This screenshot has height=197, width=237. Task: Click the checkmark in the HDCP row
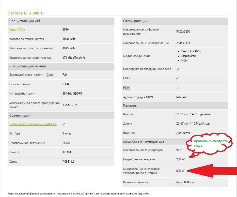click(x=178, y=78)
